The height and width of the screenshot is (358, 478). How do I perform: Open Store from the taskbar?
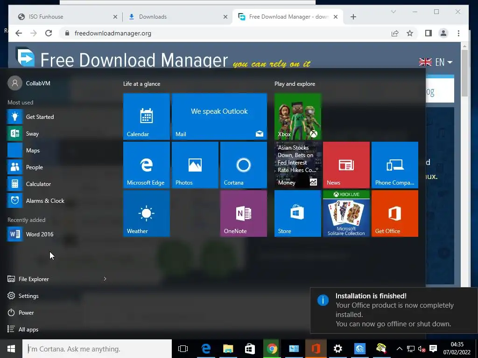(250, 349)
